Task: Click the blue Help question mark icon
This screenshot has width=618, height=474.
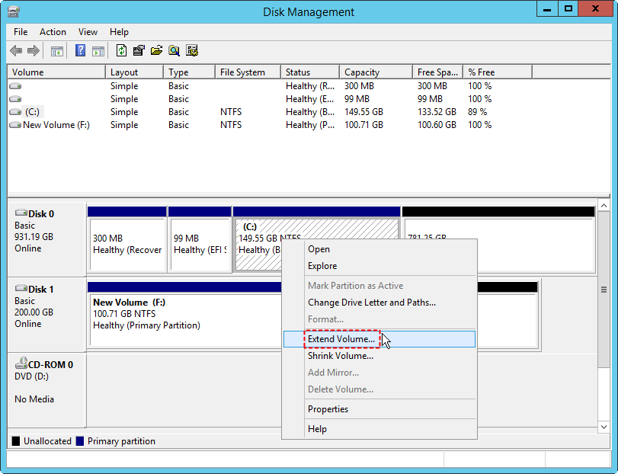Action: 80,51
